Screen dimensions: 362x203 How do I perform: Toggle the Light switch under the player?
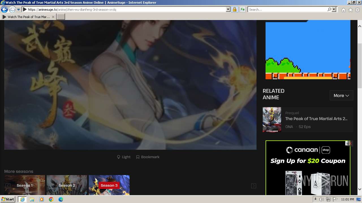pyautogui.click(x=124, y=157)
